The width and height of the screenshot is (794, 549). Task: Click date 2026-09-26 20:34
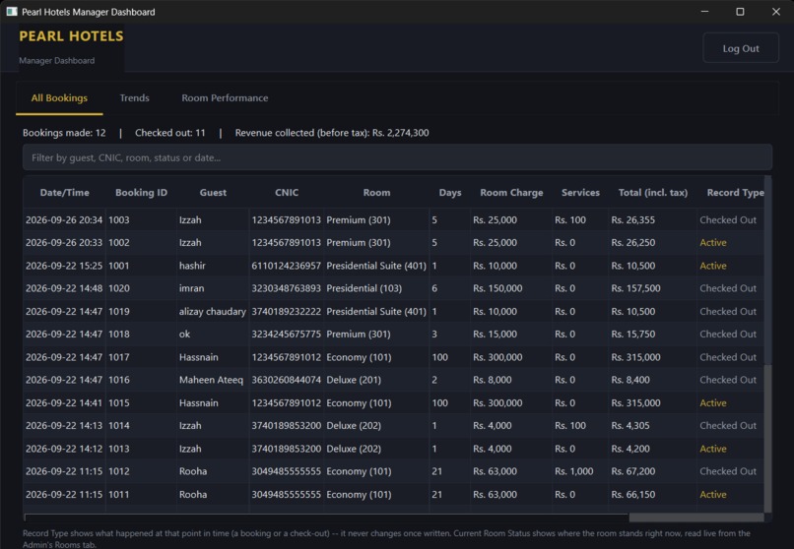(x=64, y=220)
